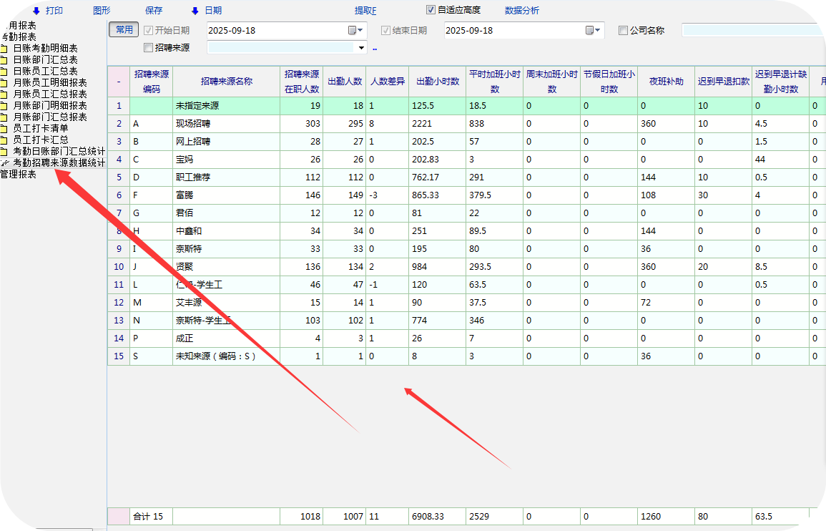Enable the 招聘来源 filter checkbox
This screenshot has width=826, height=531.
click(x=148, y=48)
